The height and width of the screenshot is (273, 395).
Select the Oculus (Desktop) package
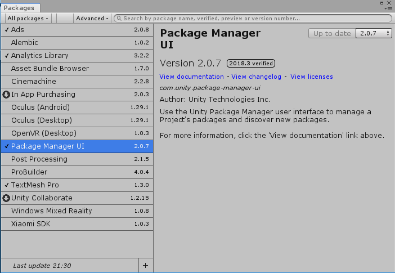[77, 120]
